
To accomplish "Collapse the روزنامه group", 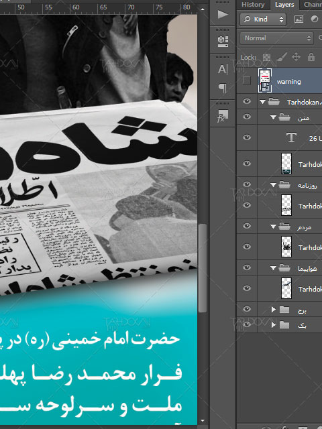I will 273,185.
